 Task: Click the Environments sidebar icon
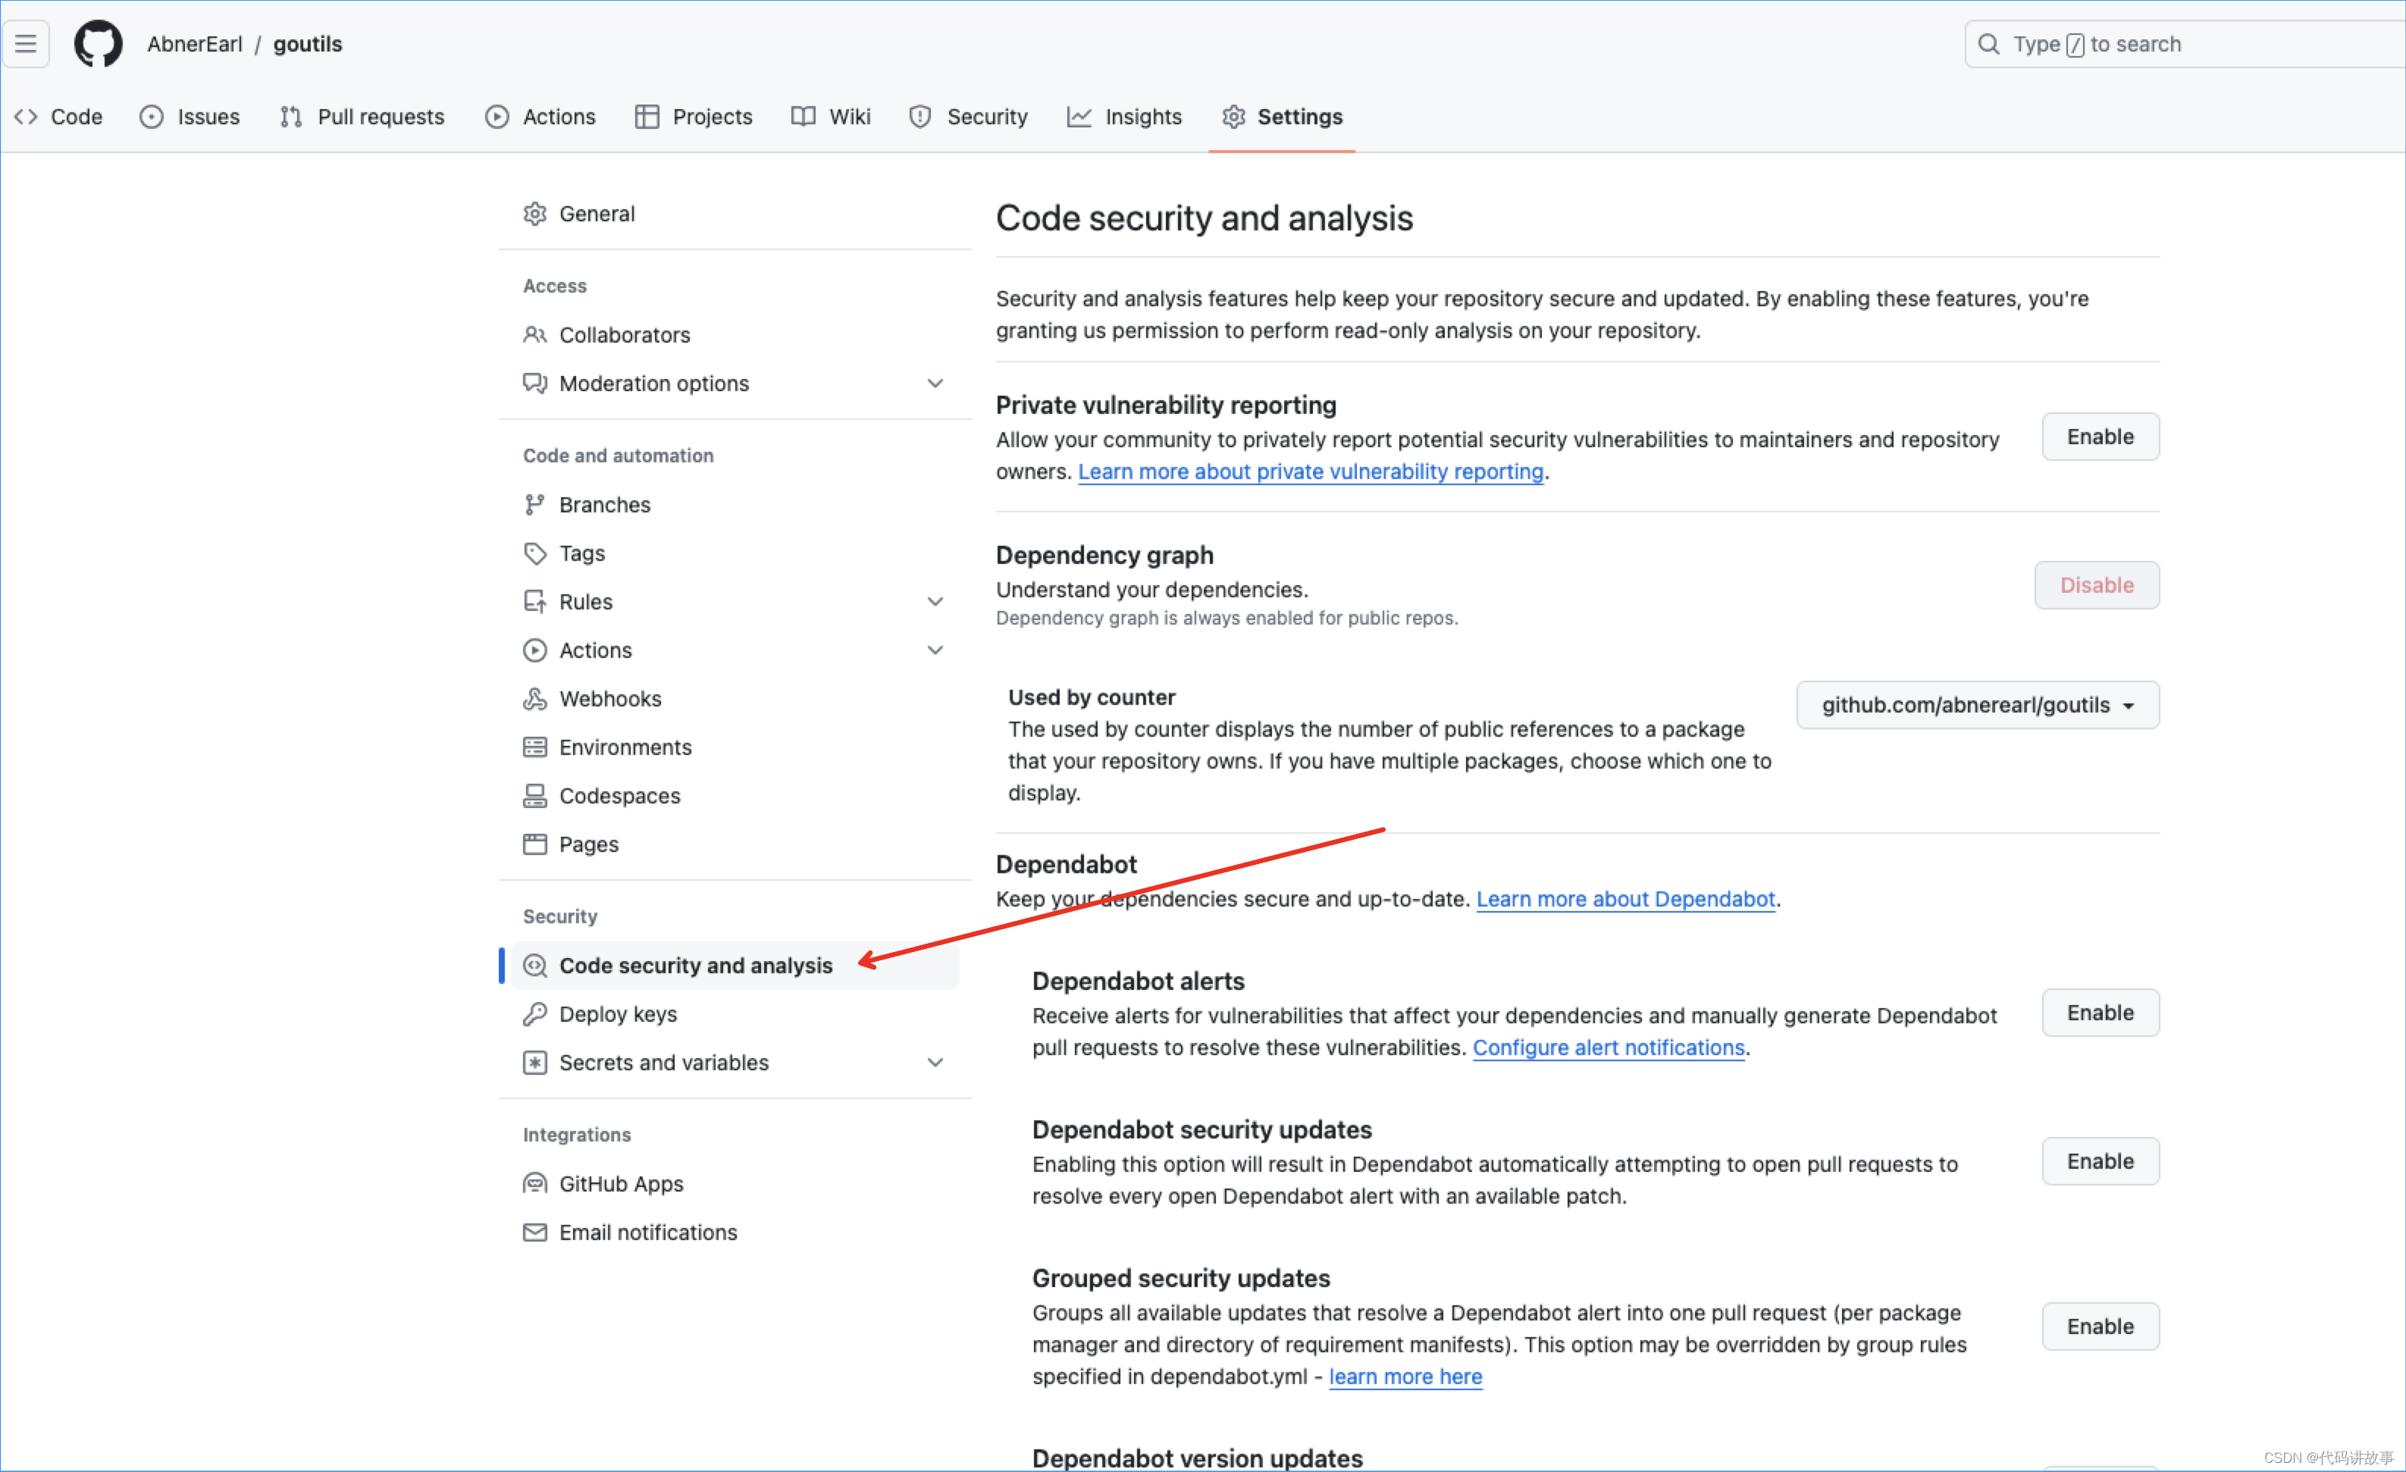pos(536,747)
